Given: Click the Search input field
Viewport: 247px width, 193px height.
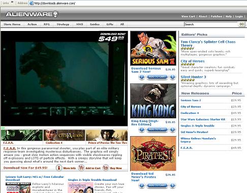Looking at the screenshot, I should (x=211, y=24).
